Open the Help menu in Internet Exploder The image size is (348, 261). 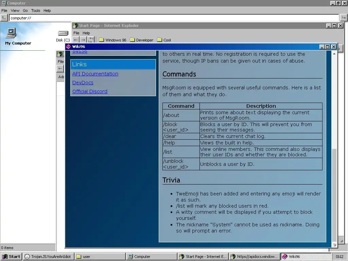pyautogui.click(x=86, y=33)
